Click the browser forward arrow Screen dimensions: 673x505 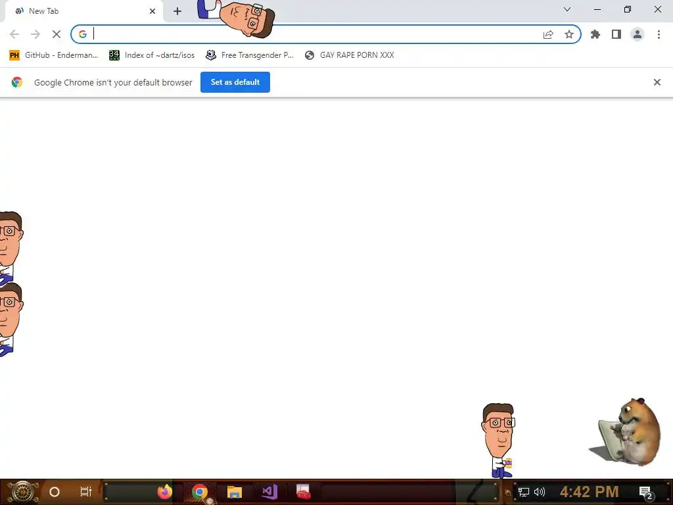point(35,34)
